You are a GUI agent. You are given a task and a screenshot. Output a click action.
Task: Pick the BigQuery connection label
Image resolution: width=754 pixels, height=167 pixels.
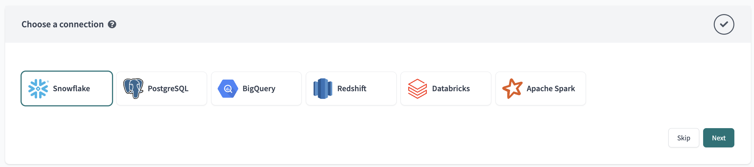(259, 89)
